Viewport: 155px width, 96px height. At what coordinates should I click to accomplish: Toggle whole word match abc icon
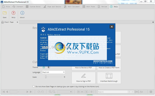coord(137,92)
